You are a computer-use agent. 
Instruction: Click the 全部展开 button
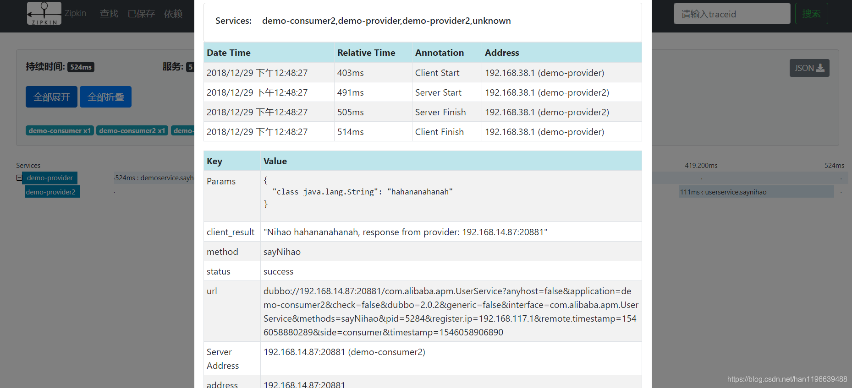tap(51, 97)
